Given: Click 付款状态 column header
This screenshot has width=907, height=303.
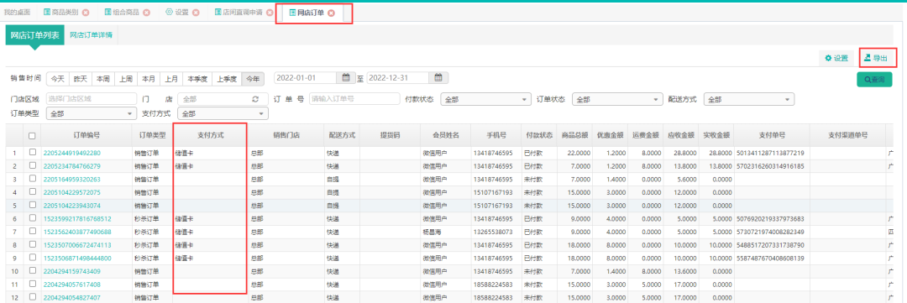Looking at the screenshot, I should point(538,135).
